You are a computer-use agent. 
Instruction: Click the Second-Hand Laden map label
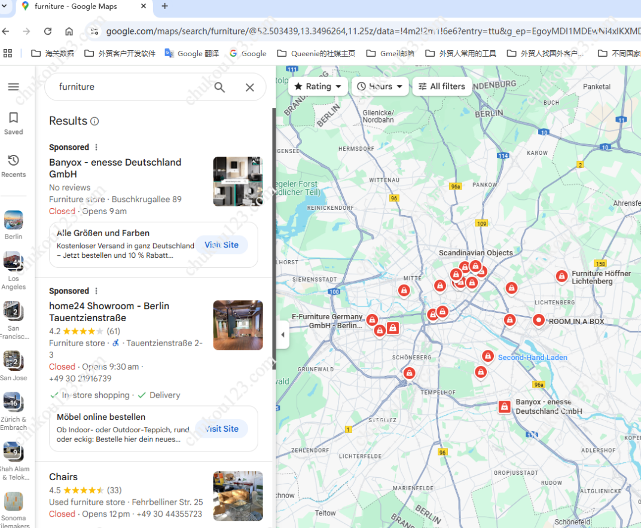[x=532, y=358]
